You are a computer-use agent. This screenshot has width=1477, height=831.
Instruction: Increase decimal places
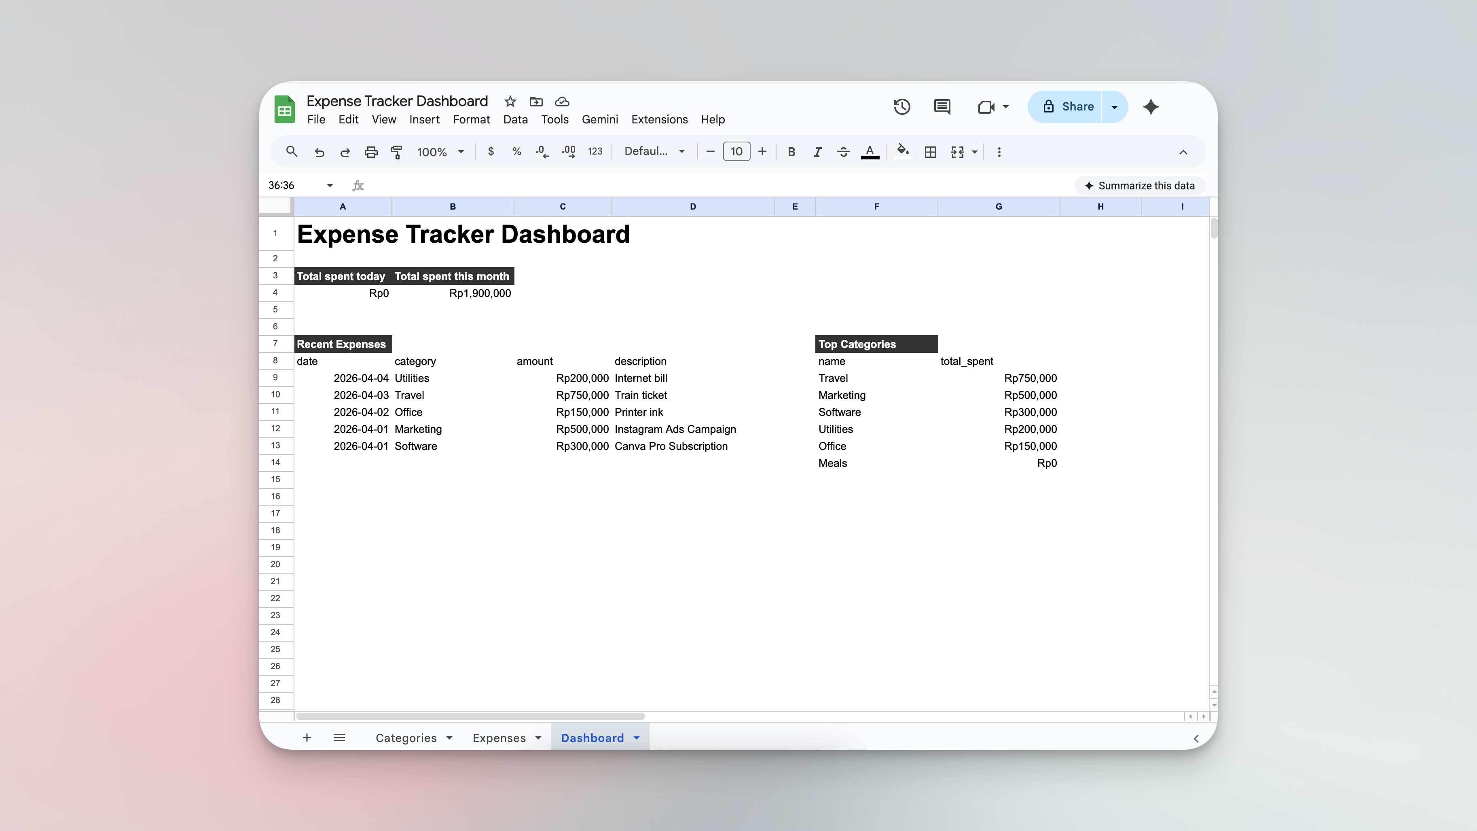click(568, 151)
